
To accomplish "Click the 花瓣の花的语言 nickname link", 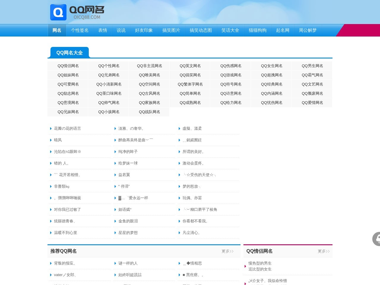I will tap(67, 129).
